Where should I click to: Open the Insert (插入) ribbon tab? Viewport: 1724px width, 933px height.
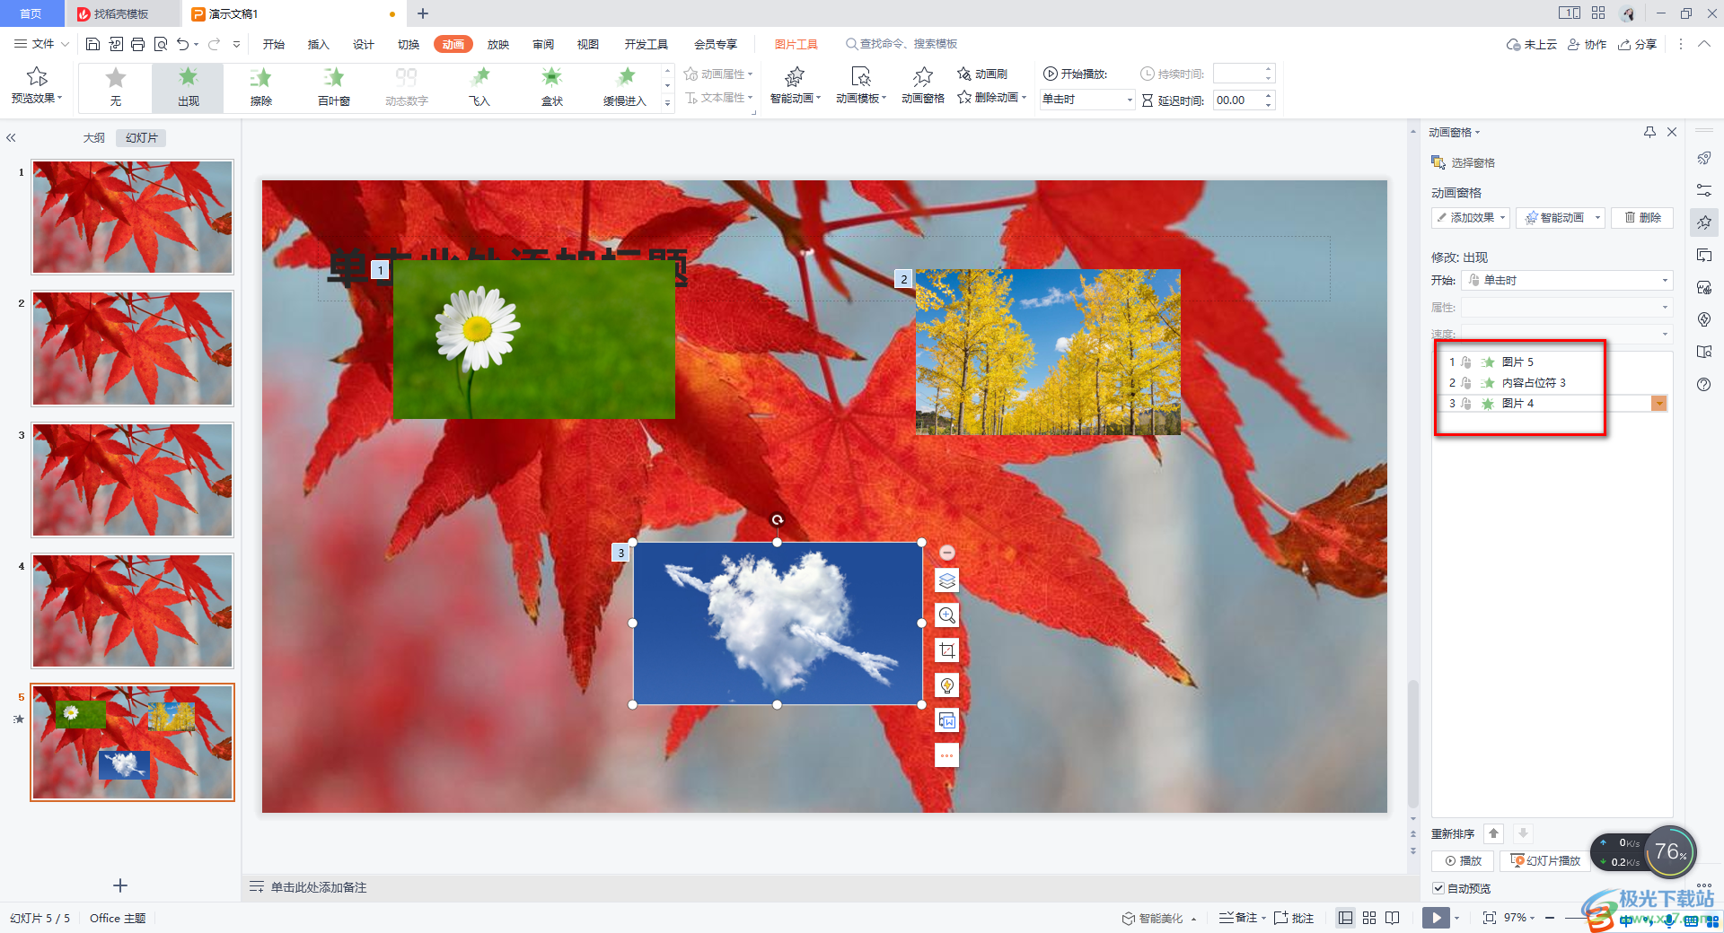tap(318, 44)
